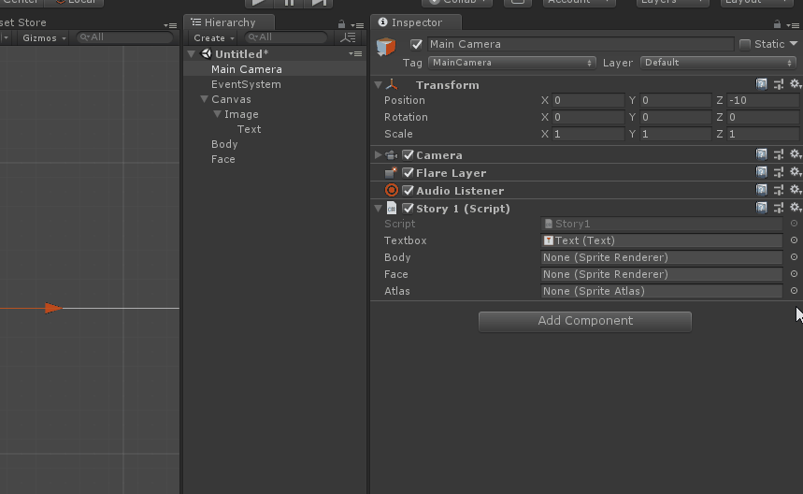Screen dimensions: 803x494
Task: Open Camera component gear menu
Action: [x=796, y=154]
